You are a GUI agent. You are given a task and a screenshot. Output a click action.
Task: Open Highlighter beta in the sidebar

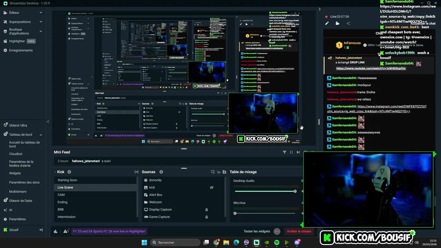pos(19,41)
